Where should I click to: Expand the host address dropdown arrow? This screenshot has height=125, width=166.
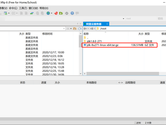(123, 19)
